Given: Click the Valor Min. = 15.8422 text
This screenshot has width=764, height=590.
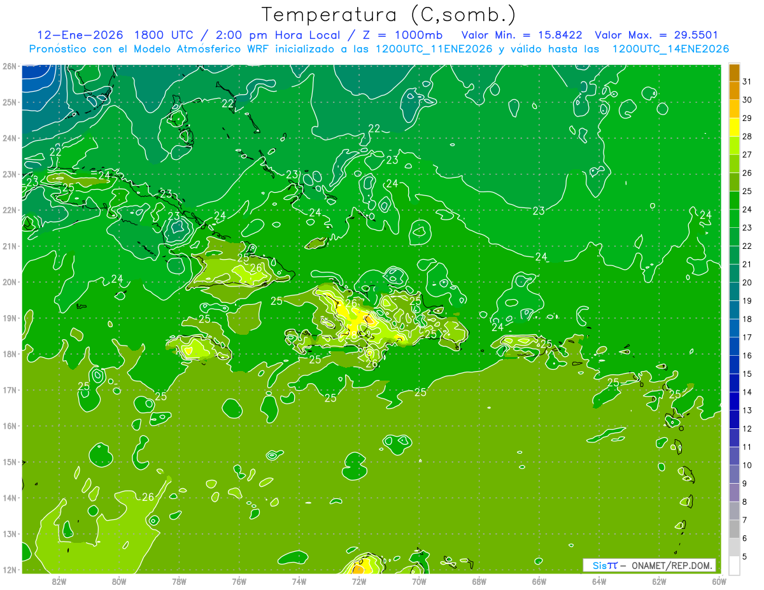Looking at the screenshot, I should [524, 35].
